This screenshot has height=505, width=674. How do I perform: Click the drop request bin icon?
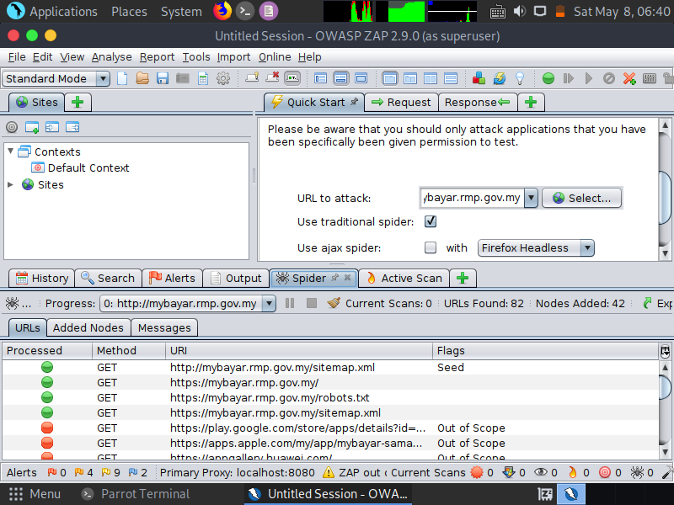(608, 78)
